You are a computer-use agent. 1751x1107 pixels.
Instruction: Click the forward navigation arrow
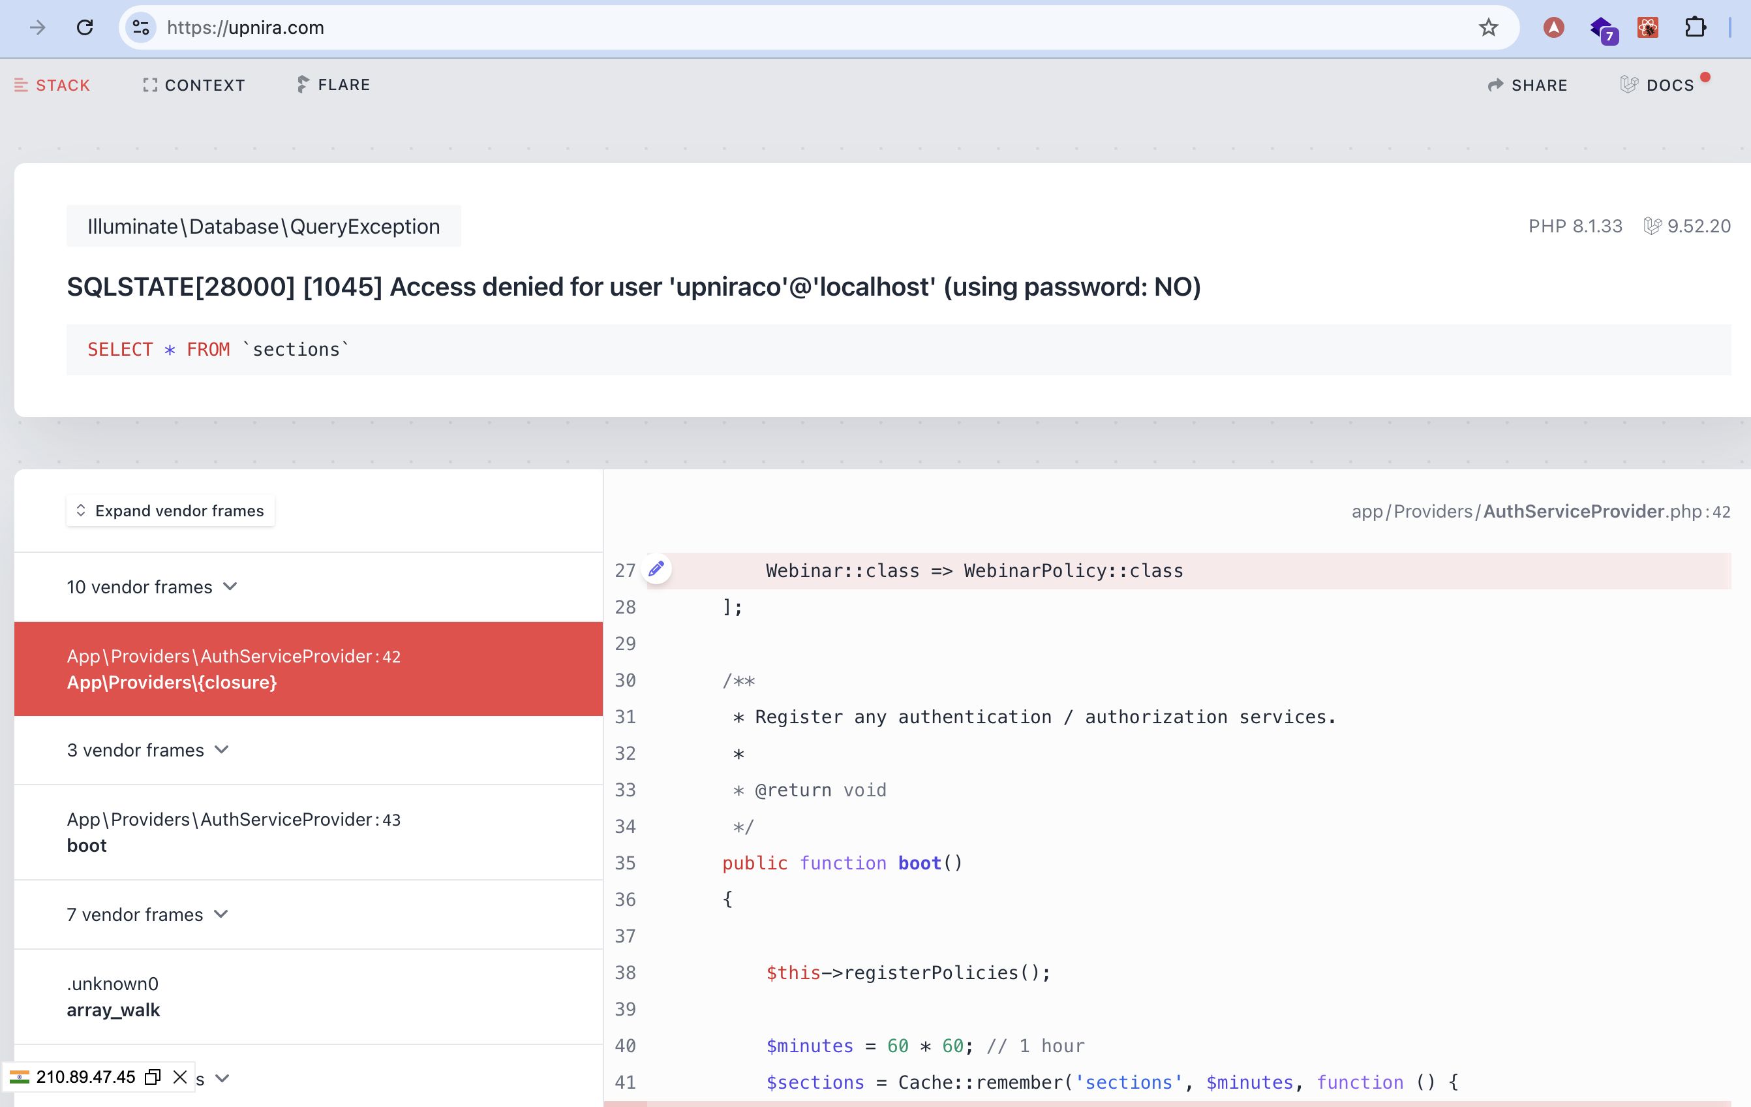point(38,27)
